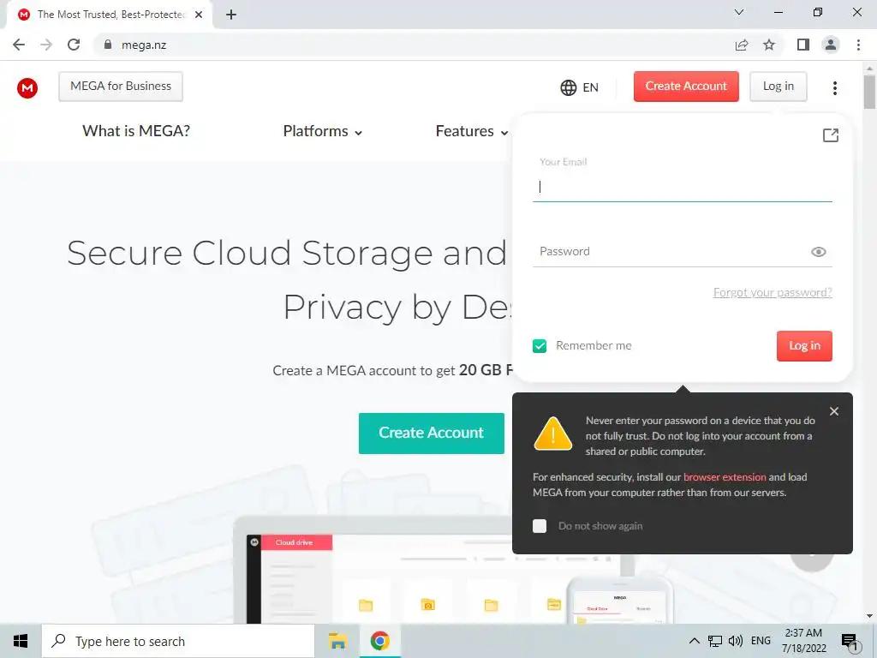Open the network tray icon
The height and width of the screenshot is (658, 877).
coord(715,641)
